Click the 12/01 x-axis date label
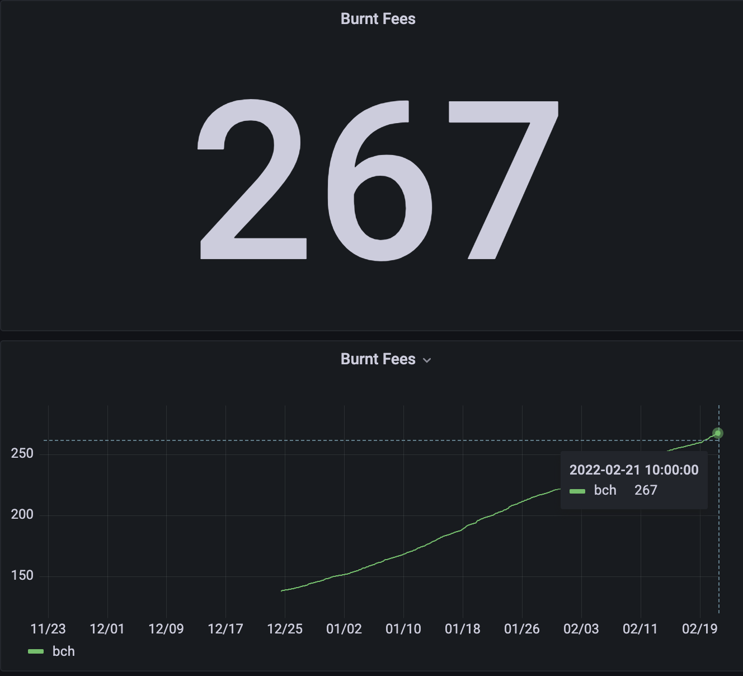The height and width of the screenshot is (676, 743). tap(107, 629)
